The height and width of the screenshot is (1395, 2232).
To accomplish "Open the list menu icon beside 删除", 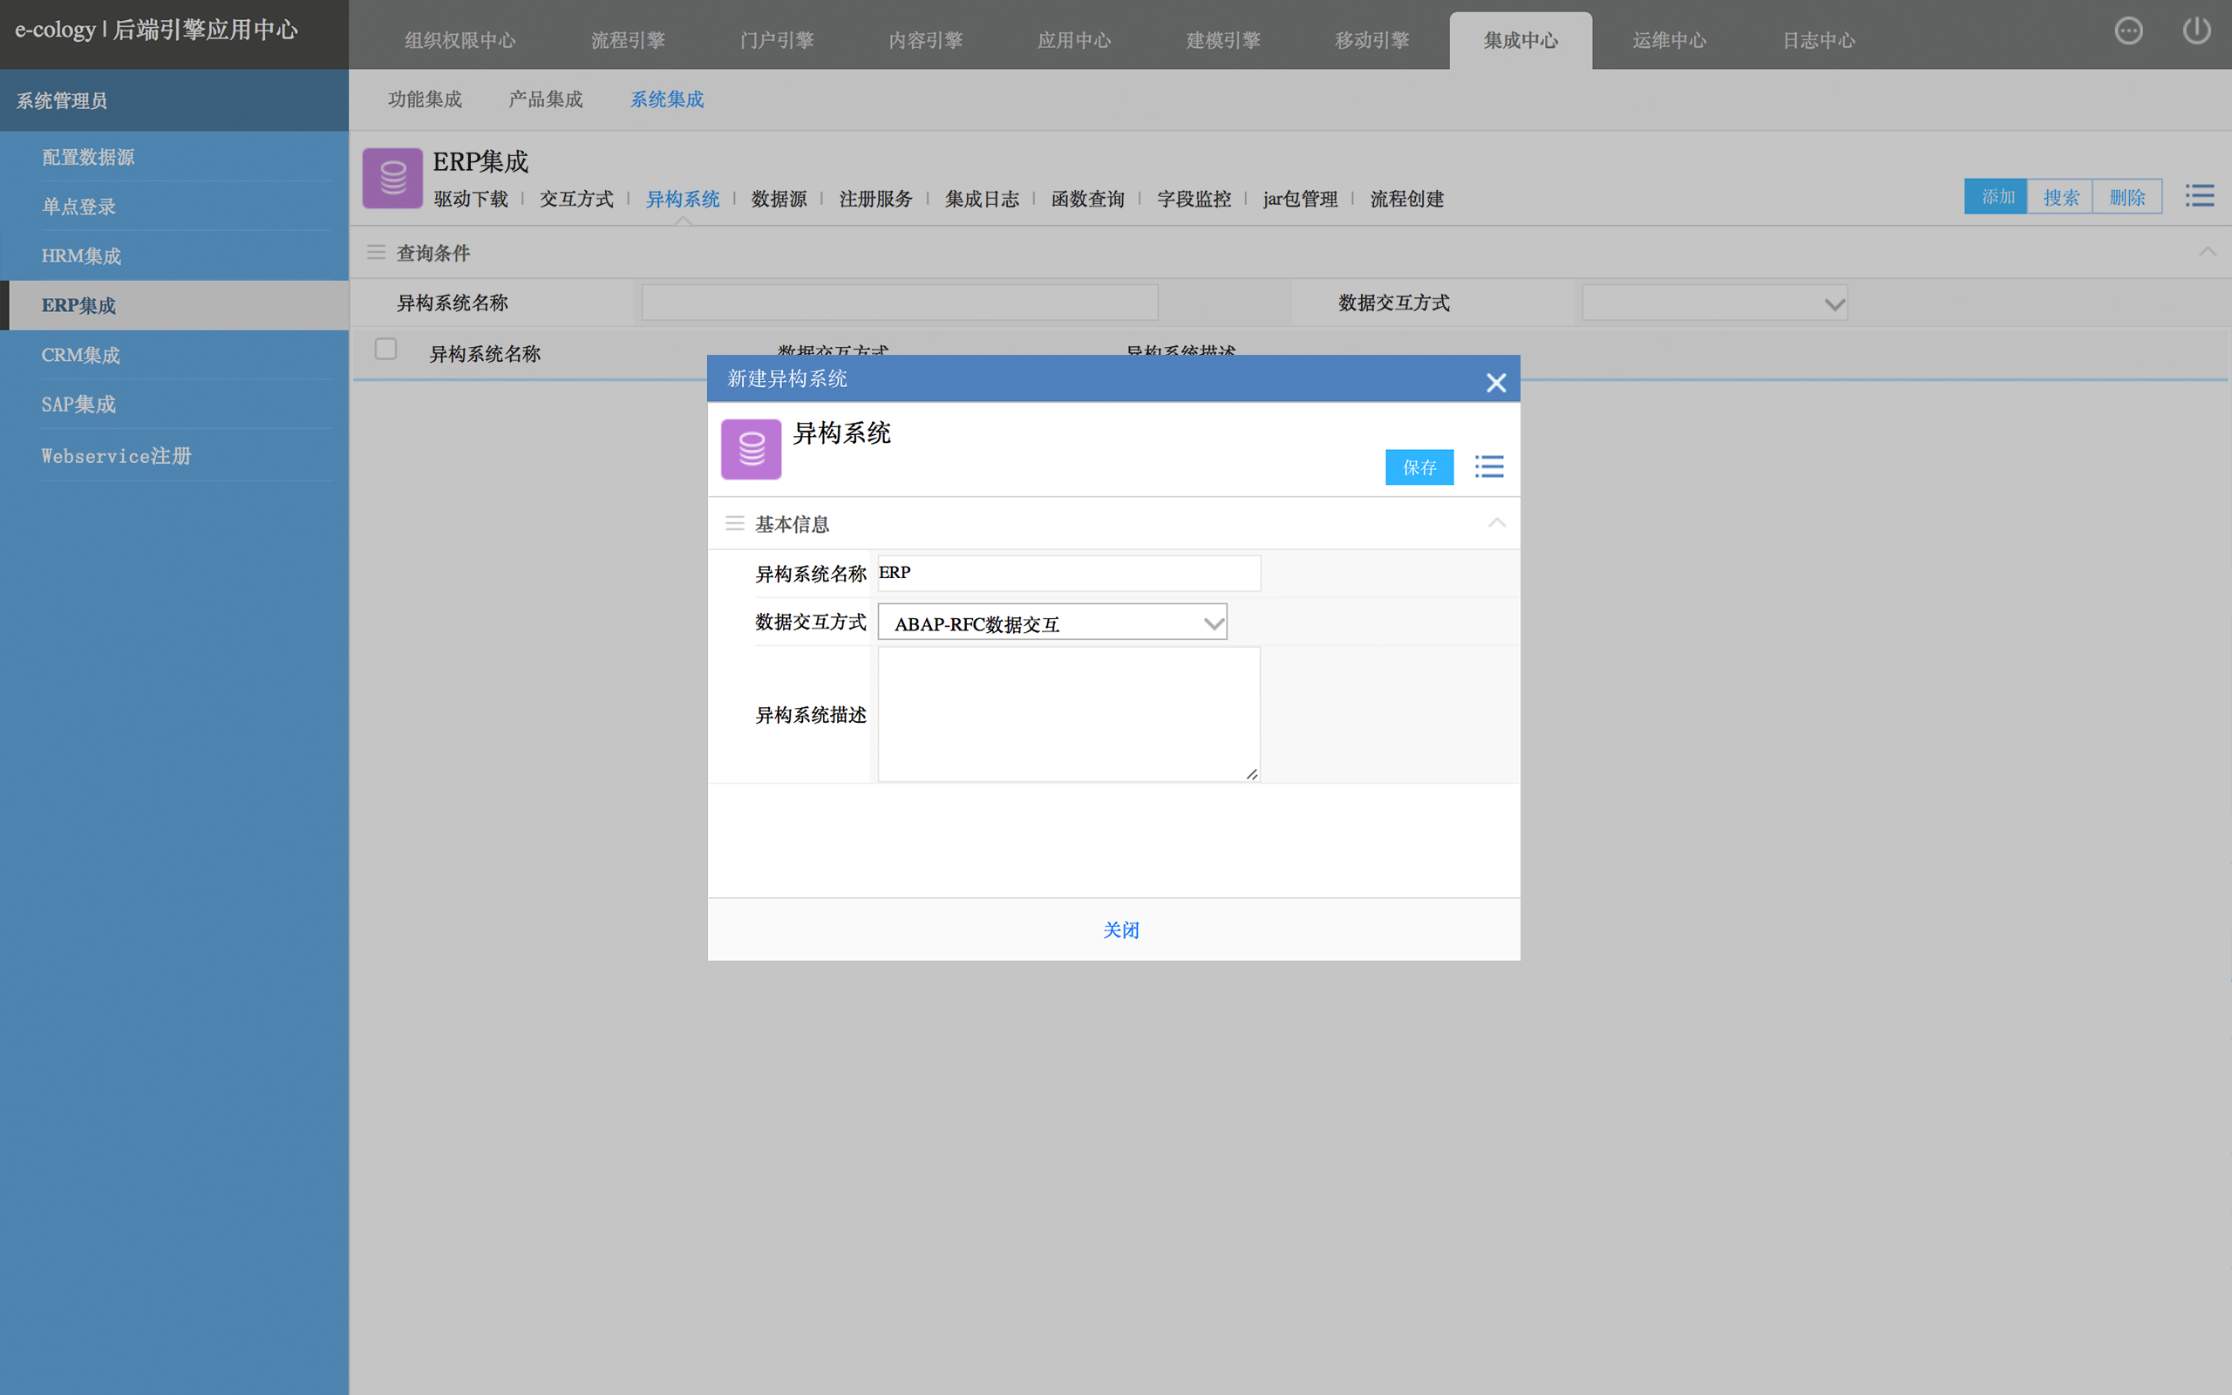I will pyautogui.click(x=2199, y=195).
